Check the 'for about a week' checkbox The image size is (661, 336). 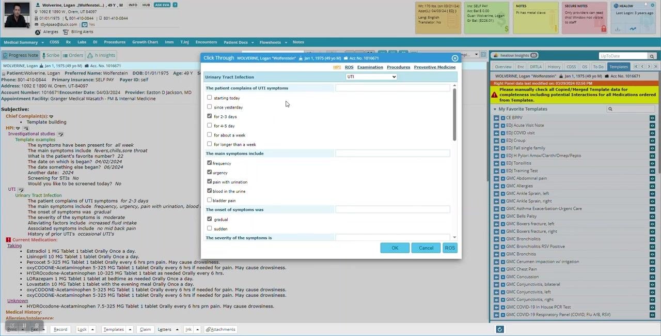coord(209,134)
